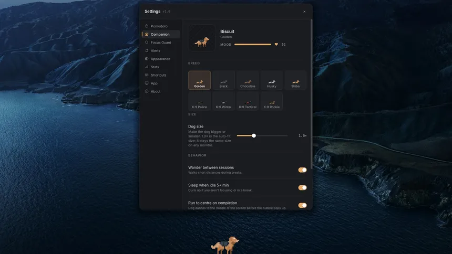Go to the Alerts section
Viewport: 452px width, 254px height.
tap(161, 51)
